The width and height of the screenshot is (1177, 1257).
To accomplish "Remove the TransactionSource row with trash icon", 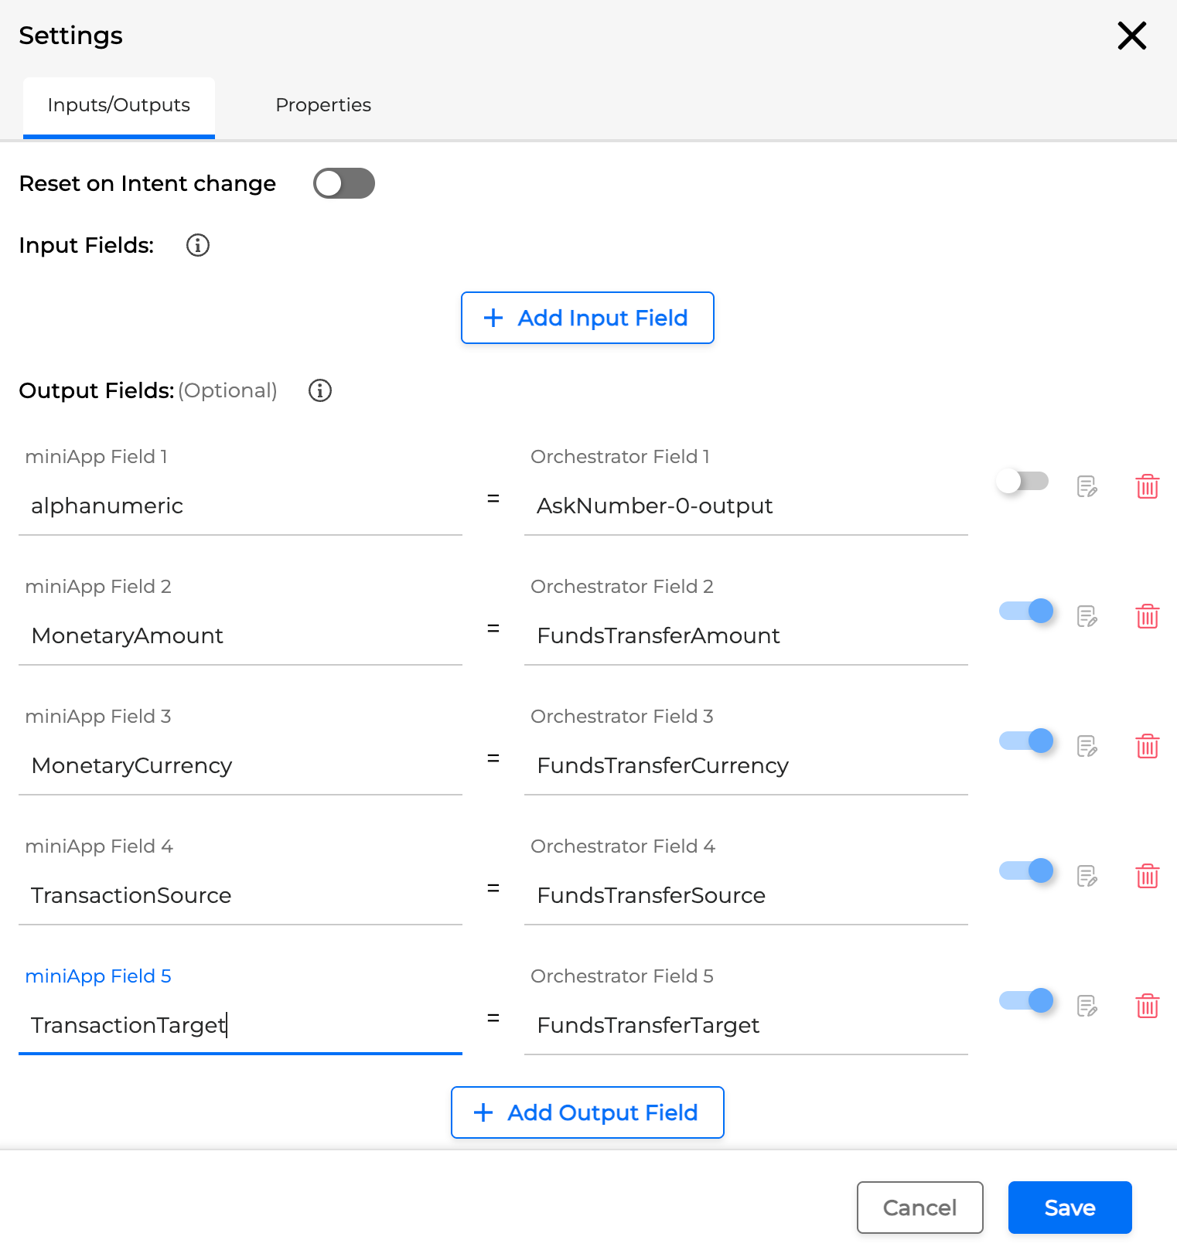I will (1147, 876).
